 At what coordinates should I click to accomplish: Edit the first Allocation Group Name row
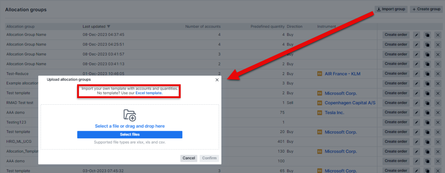tap(417, 35)
